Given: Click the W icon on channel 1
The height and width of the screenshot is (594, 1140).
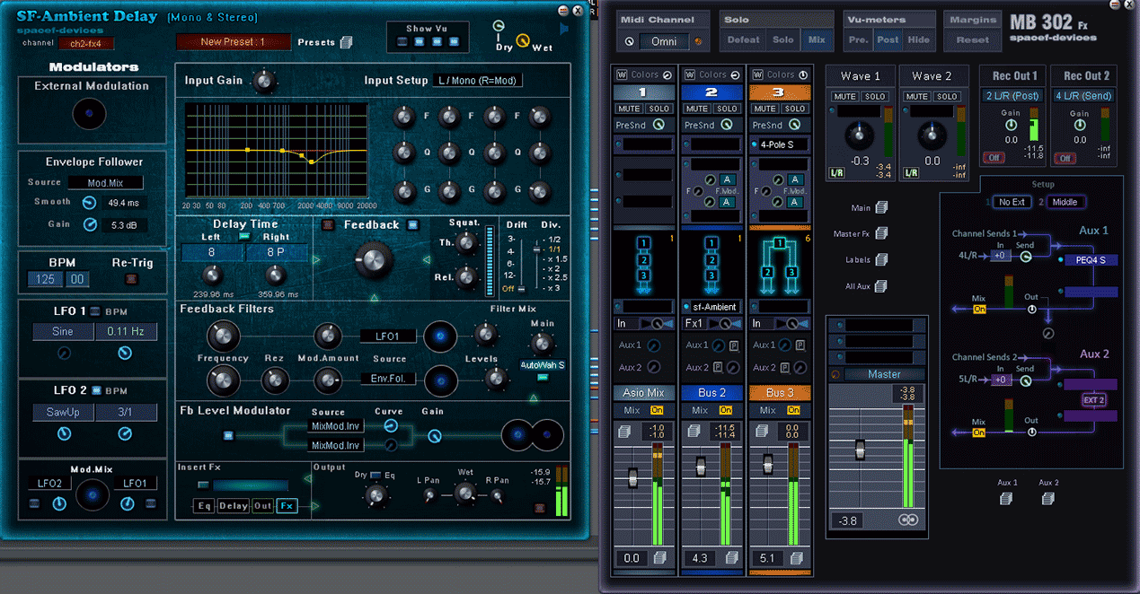Looking at the screenshot, I should tap(622, 75).
